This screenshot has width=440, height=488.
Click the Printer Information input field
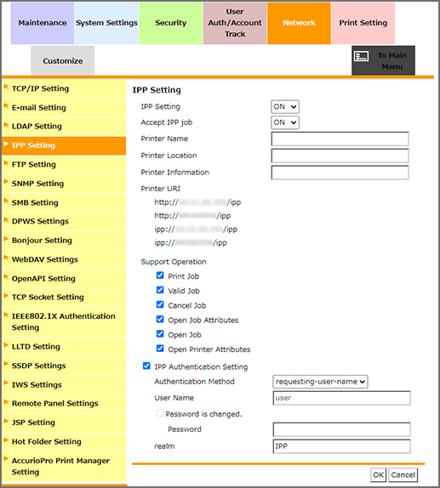(340, 173)
